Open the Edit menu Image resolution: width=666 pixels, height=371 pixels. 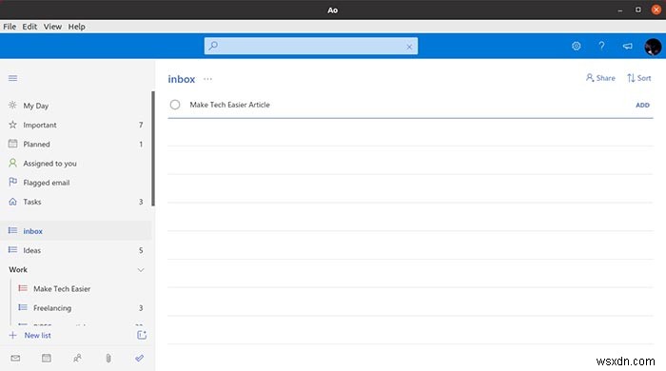pos(29,27)
